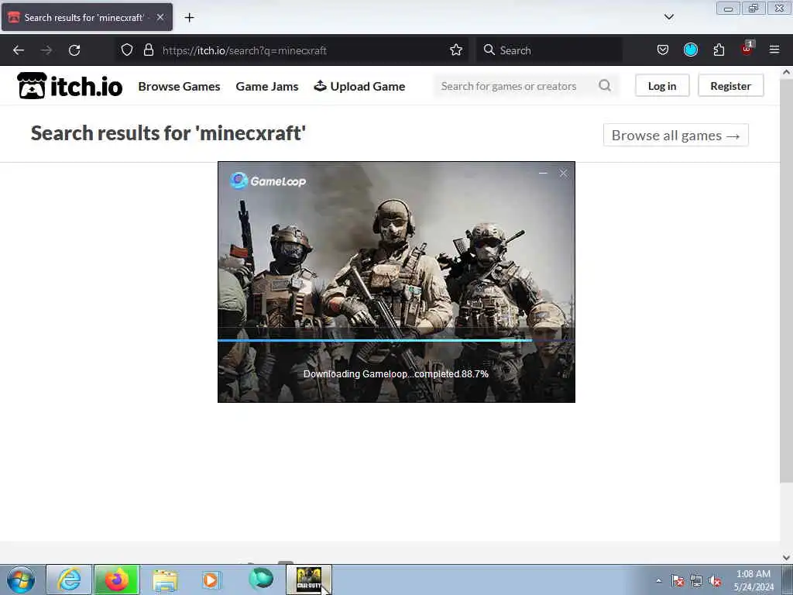793x595 pixels.
Task: Open the network tray icon
Action: pyautogui.click(x=696, y=581)
